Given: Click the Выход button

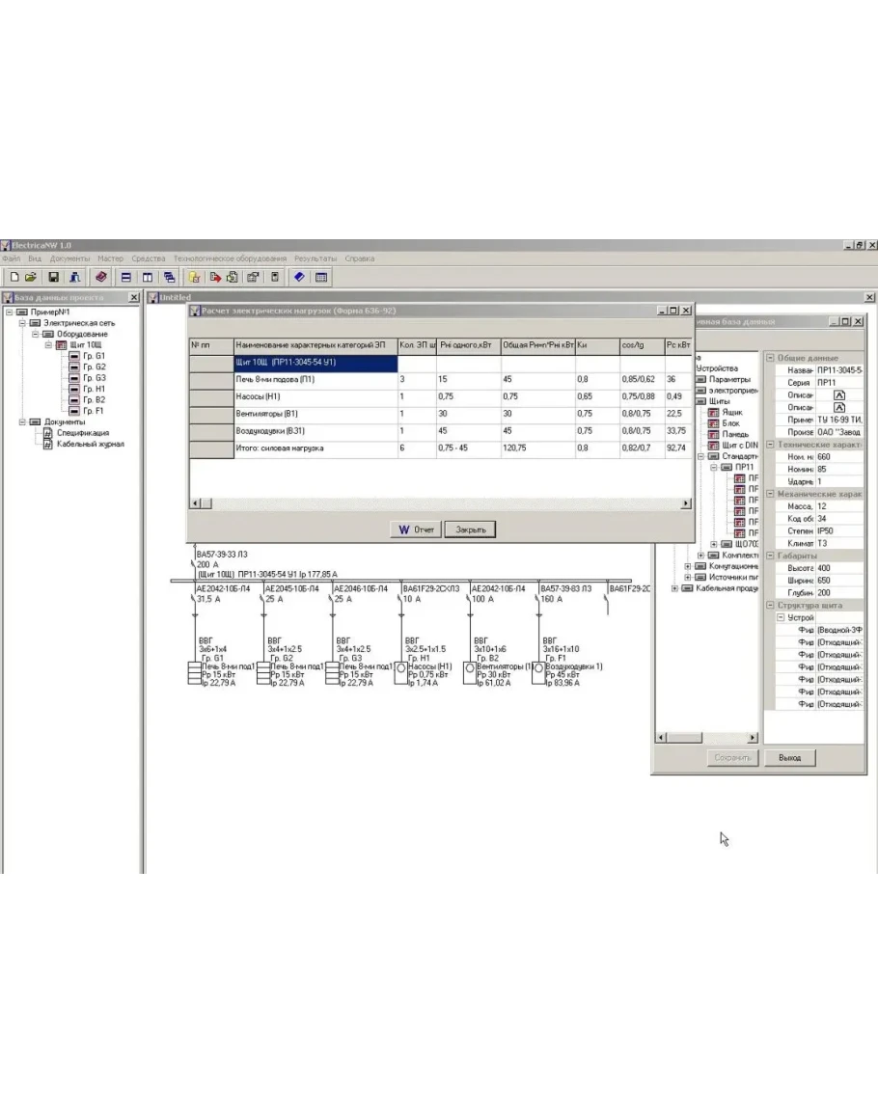Looking at the screenshot, I should [x=789, y=757].
